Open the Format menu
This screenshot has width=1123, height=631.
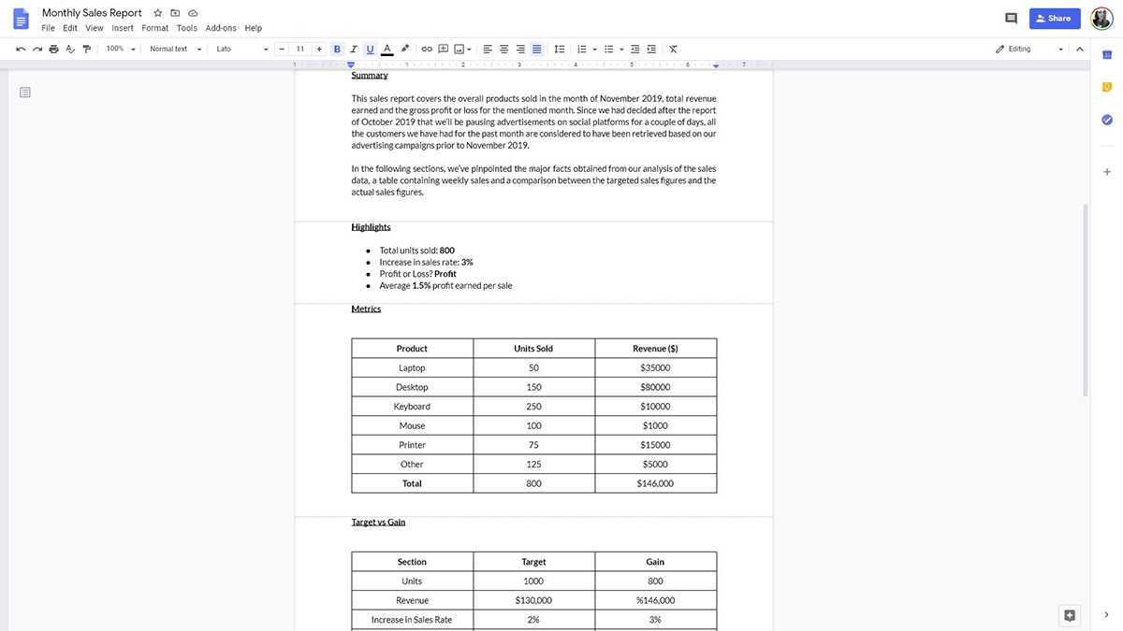154,28
